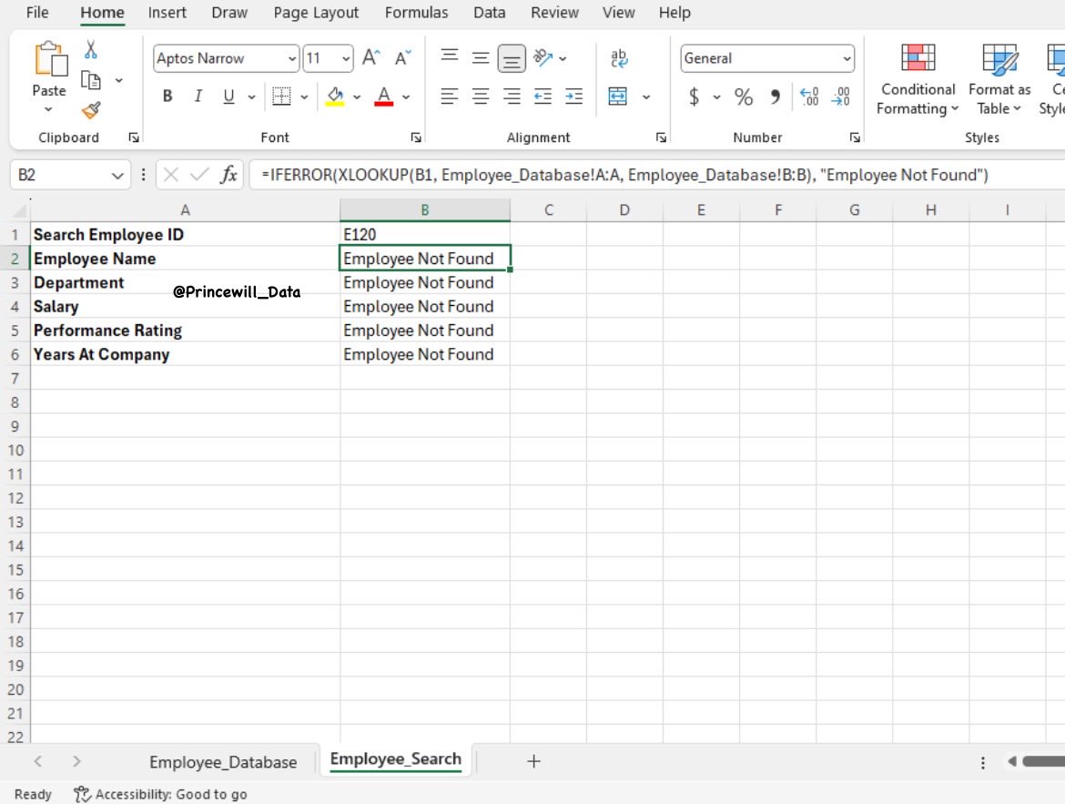
Task: Toggle Wrap Text
Action: (x=619, y=57)
